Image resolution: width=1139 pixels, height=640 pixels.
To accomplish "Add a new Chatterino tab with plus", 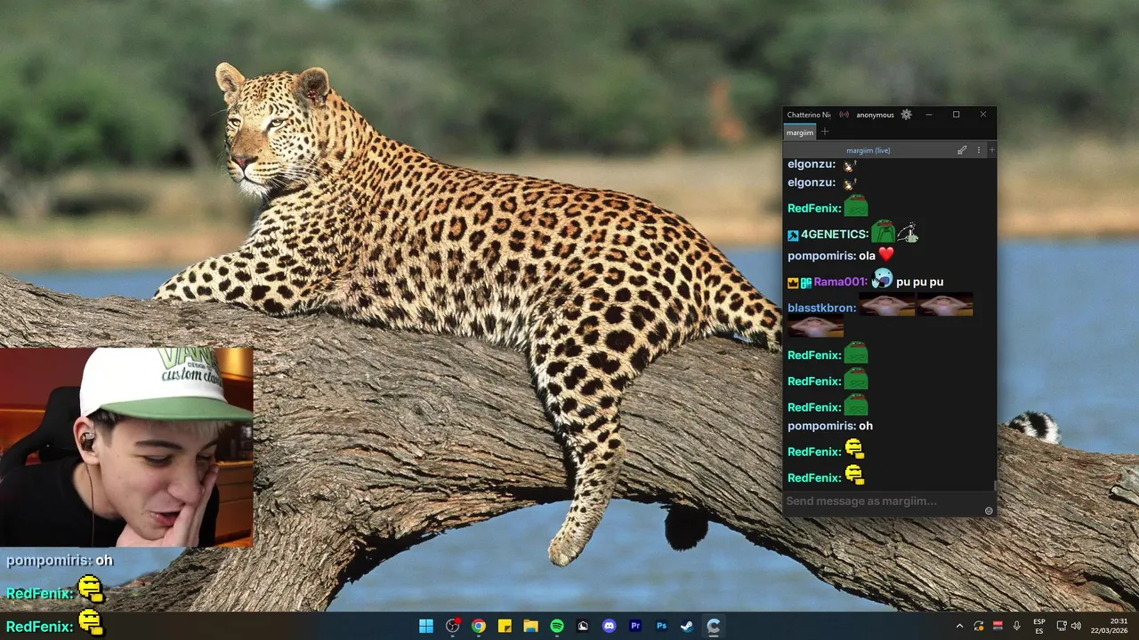I will coord(825,132).
